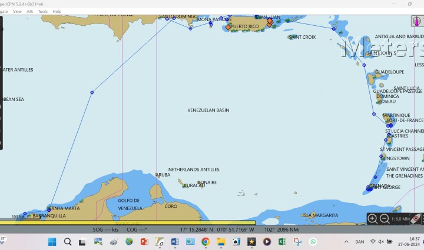Select the route waypoint near Santa Marta

click(x=48, y=210)
